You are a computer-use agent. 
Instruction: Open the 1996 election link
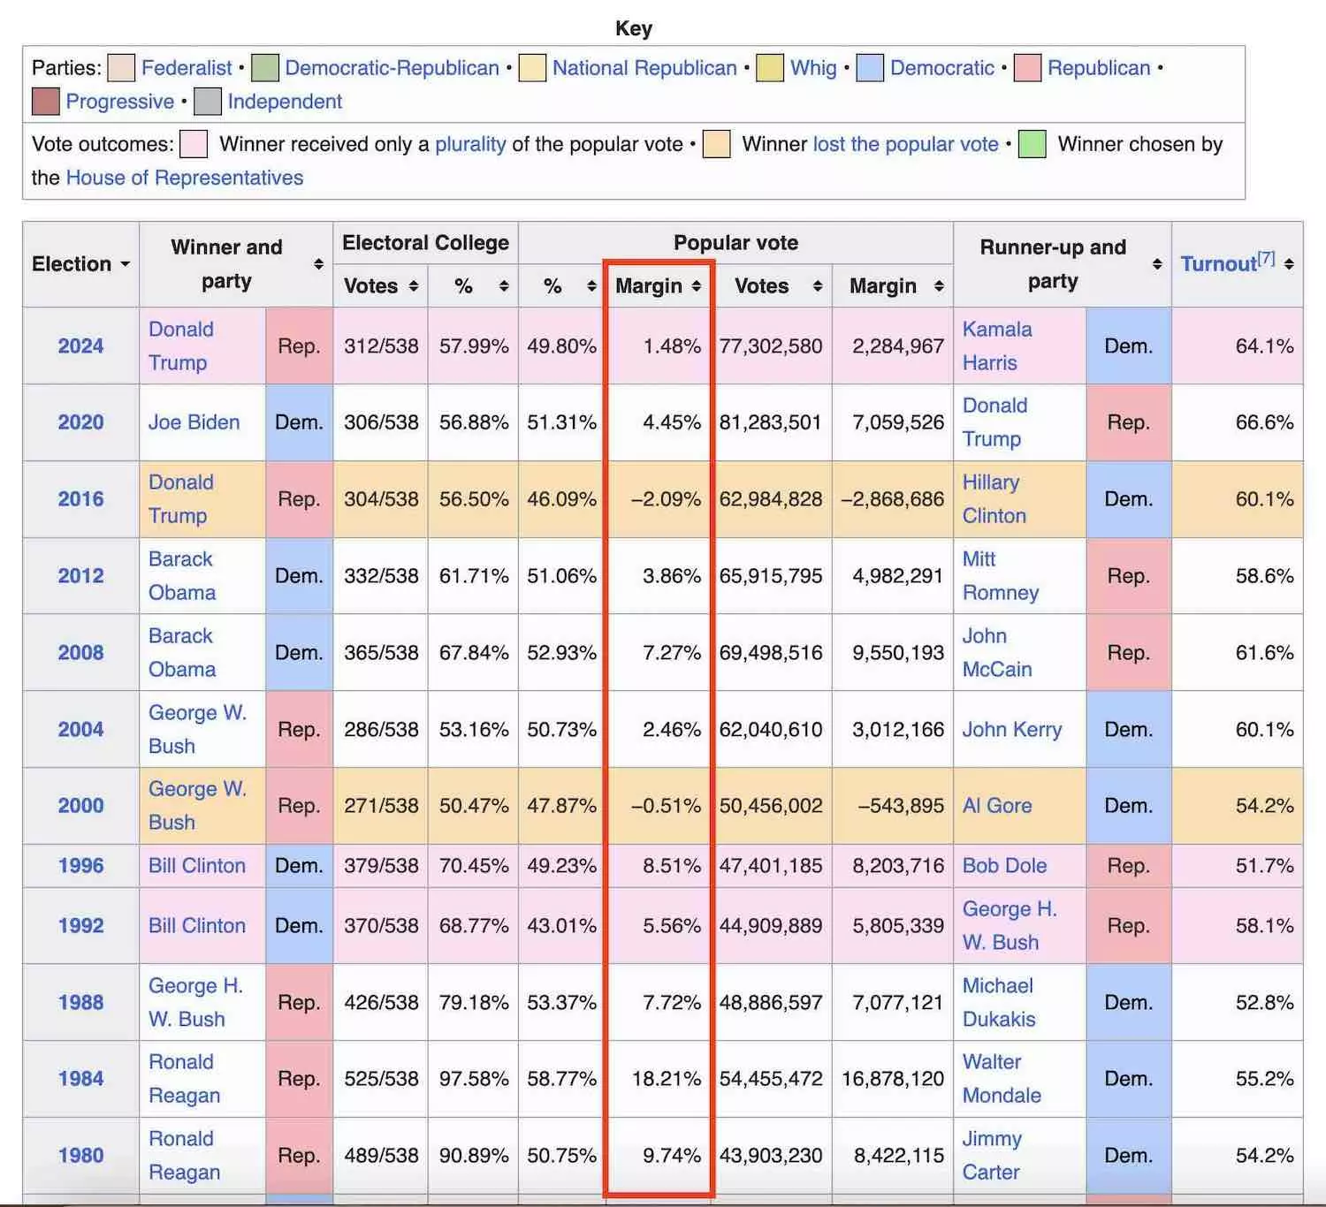[80, 866]
